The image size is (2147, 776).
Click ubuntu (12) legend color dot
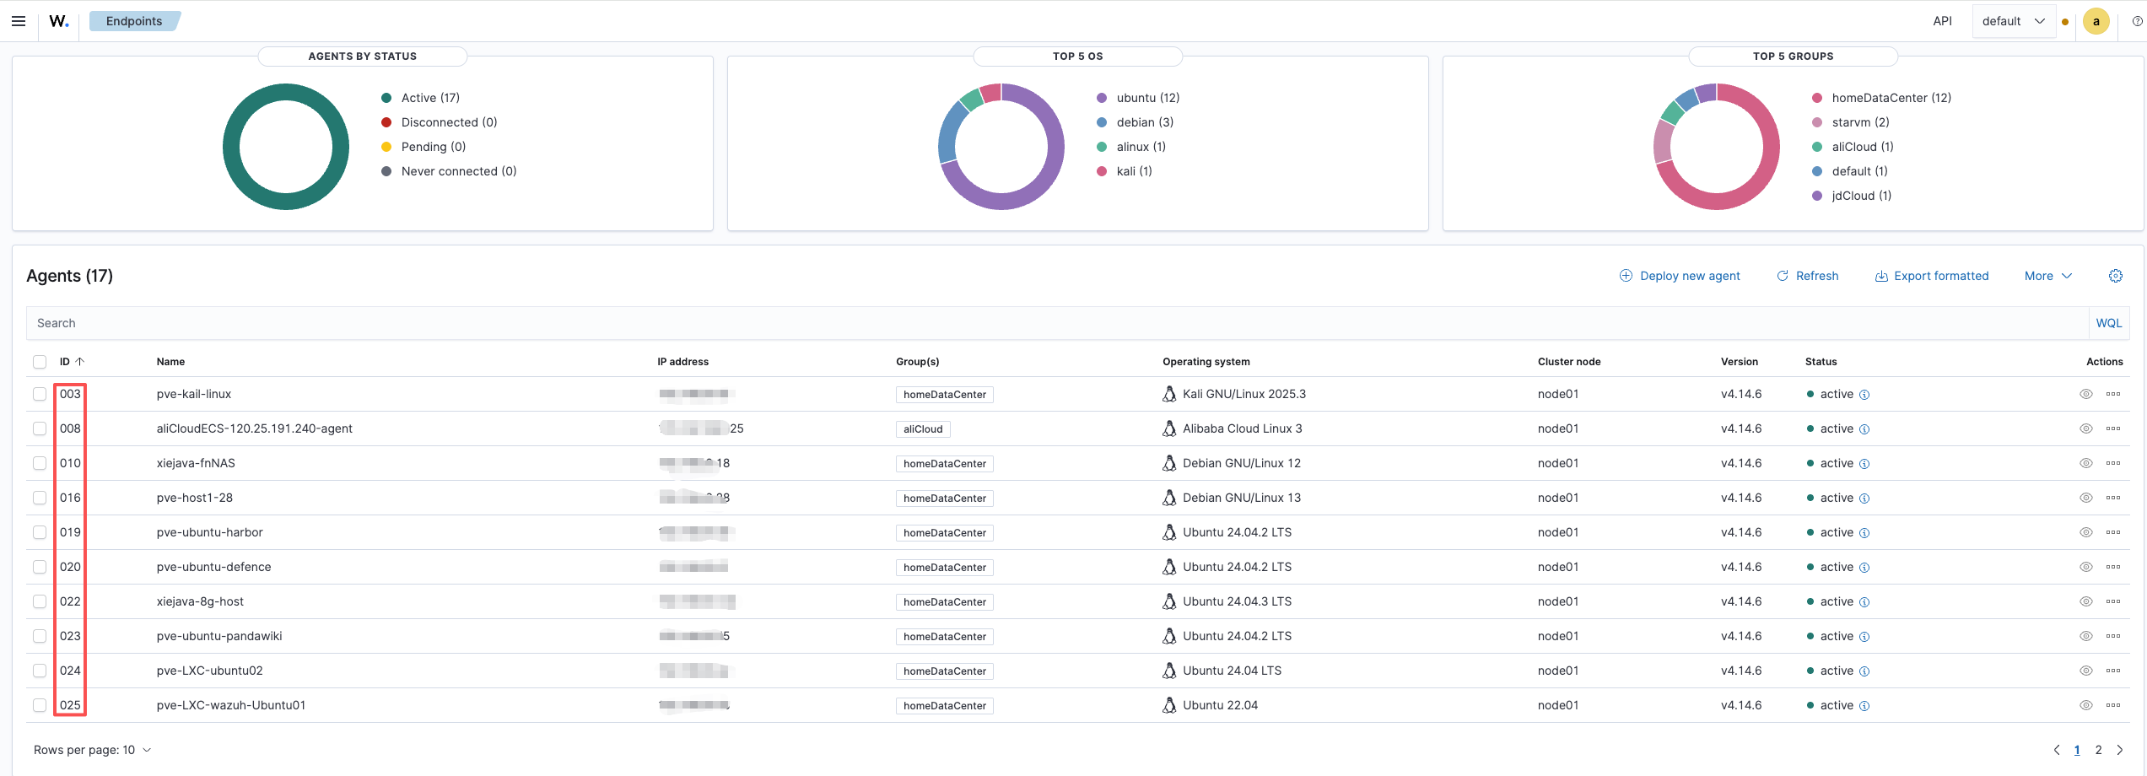(1102, 98)
